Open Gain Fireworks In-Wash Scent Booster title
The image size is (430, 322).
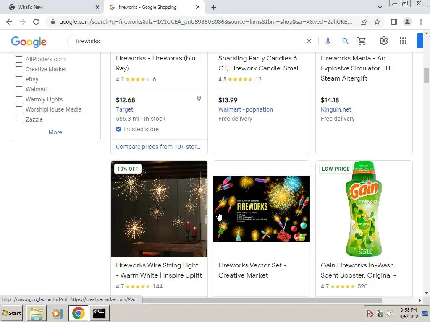(x=358, y=270)
